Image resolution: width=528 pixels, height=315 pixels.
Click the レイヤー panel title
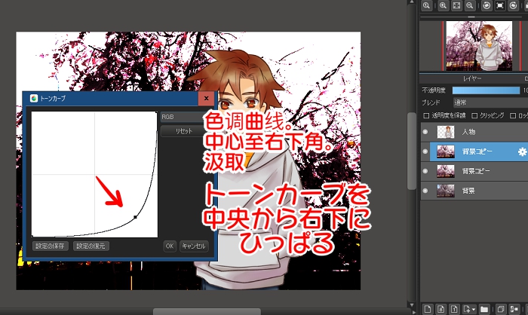[471, 78]
